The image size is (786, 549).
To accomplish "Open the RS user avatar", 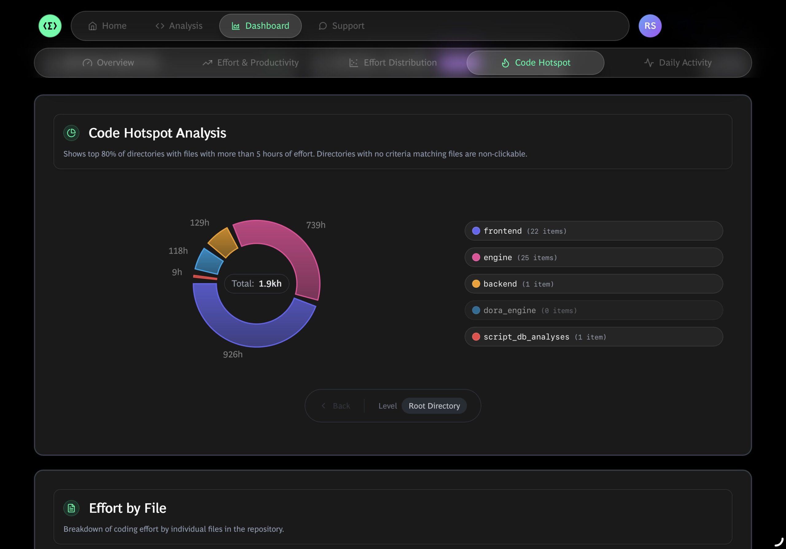I will [x=650, y=26].
